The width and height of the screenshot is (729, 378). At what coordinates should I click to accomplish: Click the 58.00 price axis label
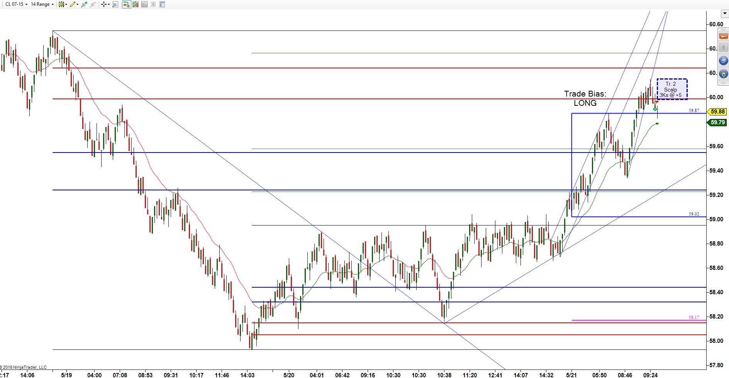point(716,341)
